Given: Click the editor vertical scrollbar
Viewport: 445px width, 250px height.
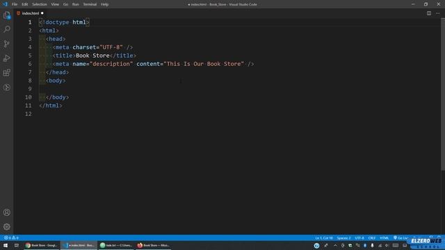Looking at the screenshot, I should click(443, 94).
